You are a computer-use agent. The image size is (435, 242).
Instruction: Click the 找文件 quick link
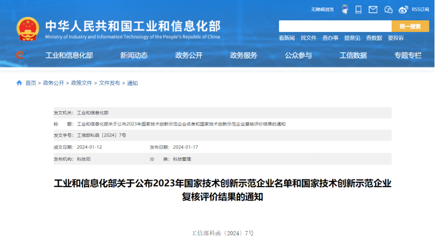pyautogui.click(x=309, y=38)
